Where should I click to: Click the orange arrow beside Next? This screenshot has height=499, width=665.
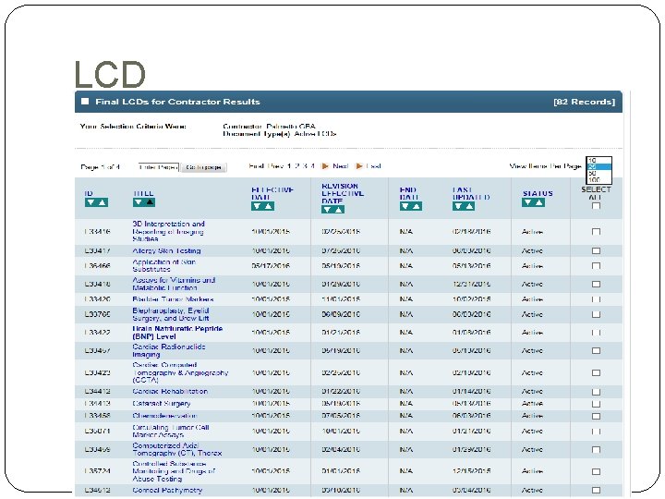[325, 166]
